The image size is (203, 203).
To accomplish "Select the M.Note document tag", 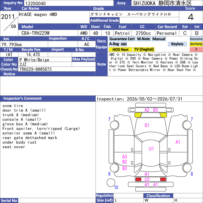I will click(x=144, y=39).
